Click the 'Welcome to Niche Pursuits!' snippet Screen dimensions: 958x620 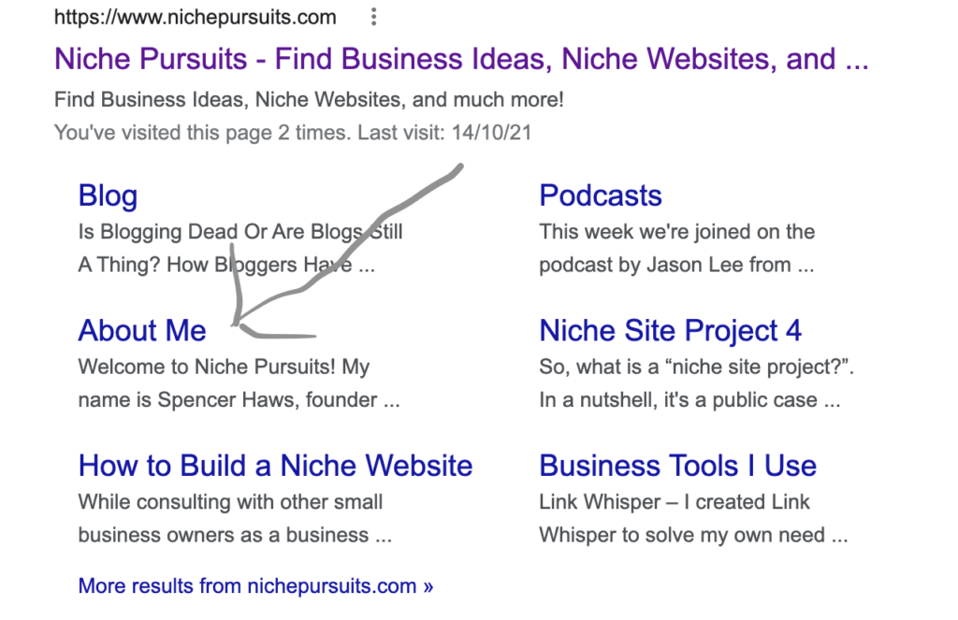(239, 383)
